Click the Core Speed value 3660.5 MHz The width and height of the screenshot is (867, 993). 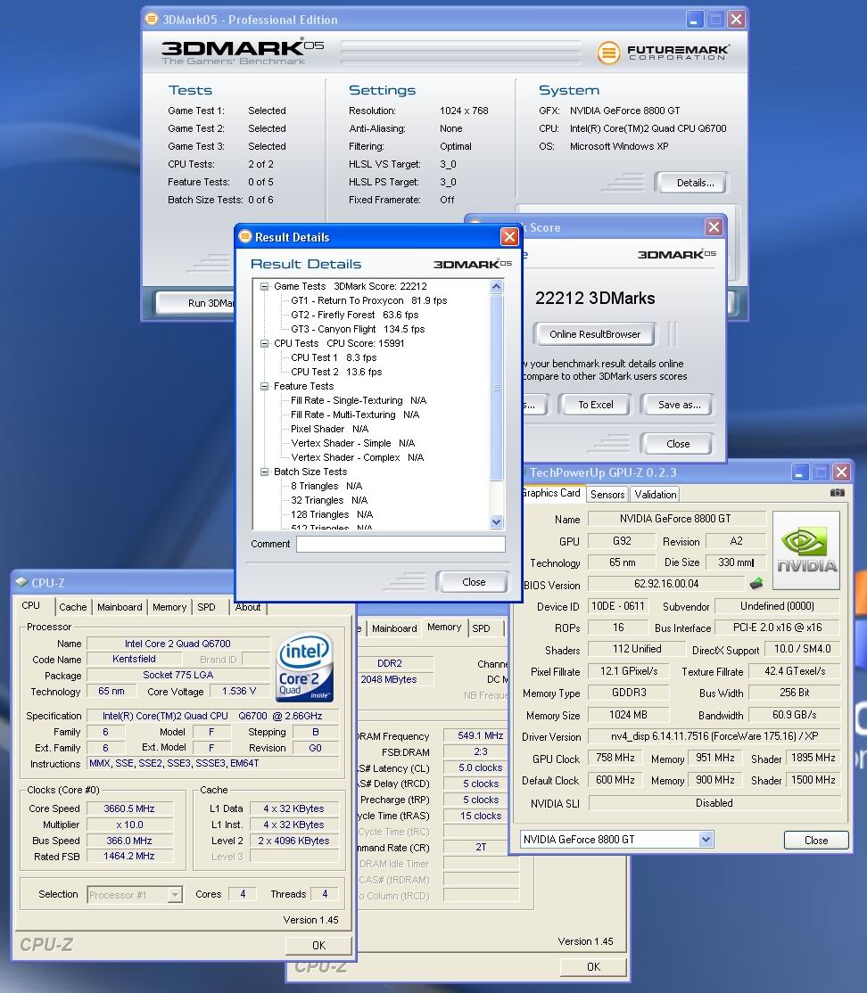coord(129,808)
